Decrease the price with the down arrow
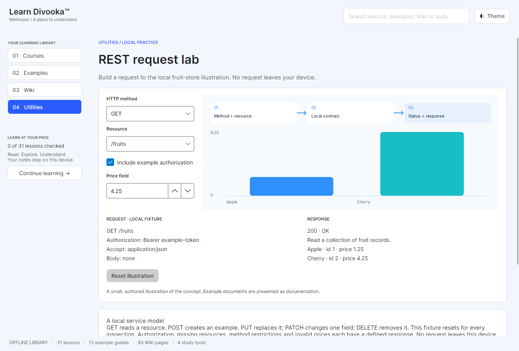This screenshot has height=351, width=519. (187, 191)
